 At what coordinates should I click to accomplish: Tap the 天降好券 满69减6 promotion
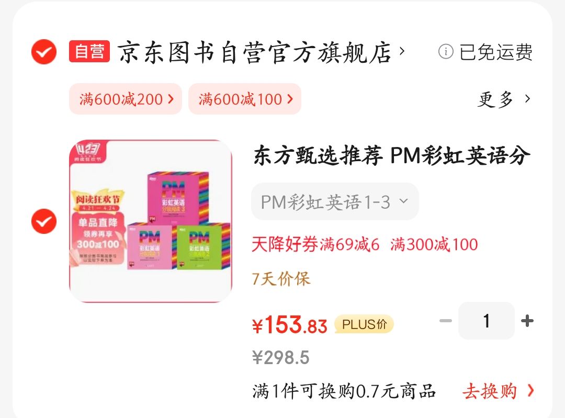(x=315, y=244)
